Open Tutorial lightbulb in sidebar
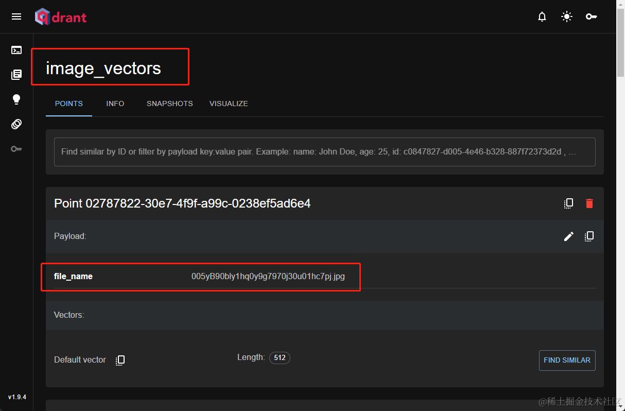The height and width of the screenshot is (411, 625). point(16,99)
